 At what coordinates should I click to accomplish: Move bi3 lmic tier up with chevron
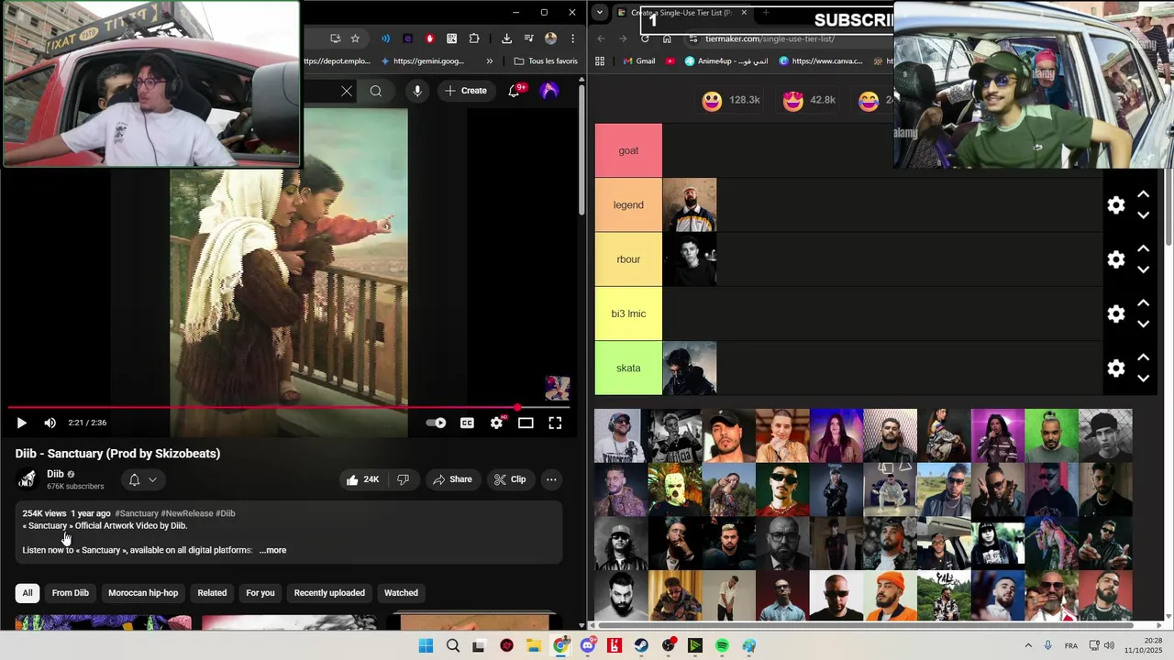tap(1144, 302)
